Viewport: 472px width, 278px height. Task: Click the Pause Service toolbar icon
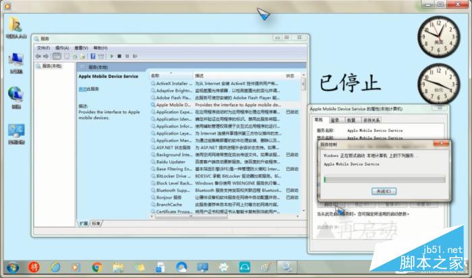(127, 56)
